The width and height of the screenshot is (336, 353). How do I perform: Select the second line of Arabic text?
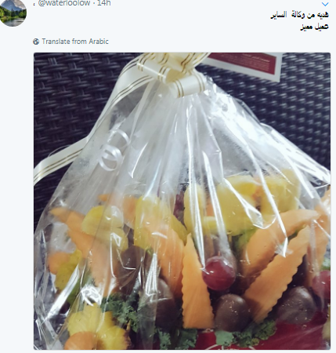pyautogui.click(x=314, y=27)
